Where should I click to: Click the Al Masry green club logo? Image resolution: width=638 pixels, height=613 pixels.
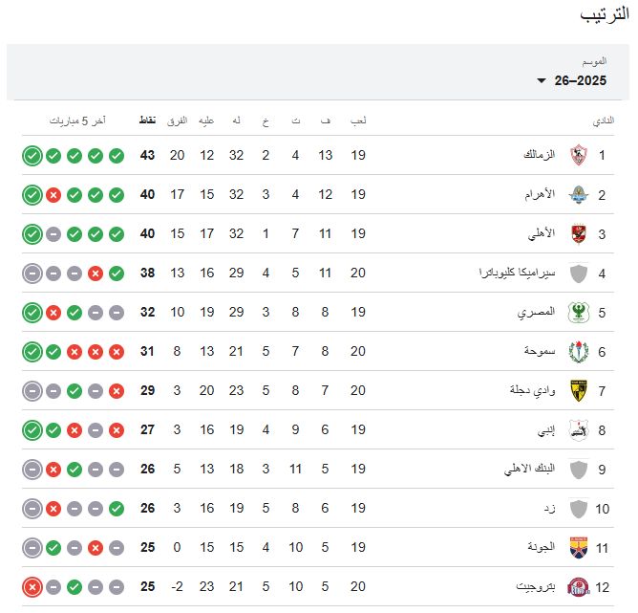pos(578,312)
